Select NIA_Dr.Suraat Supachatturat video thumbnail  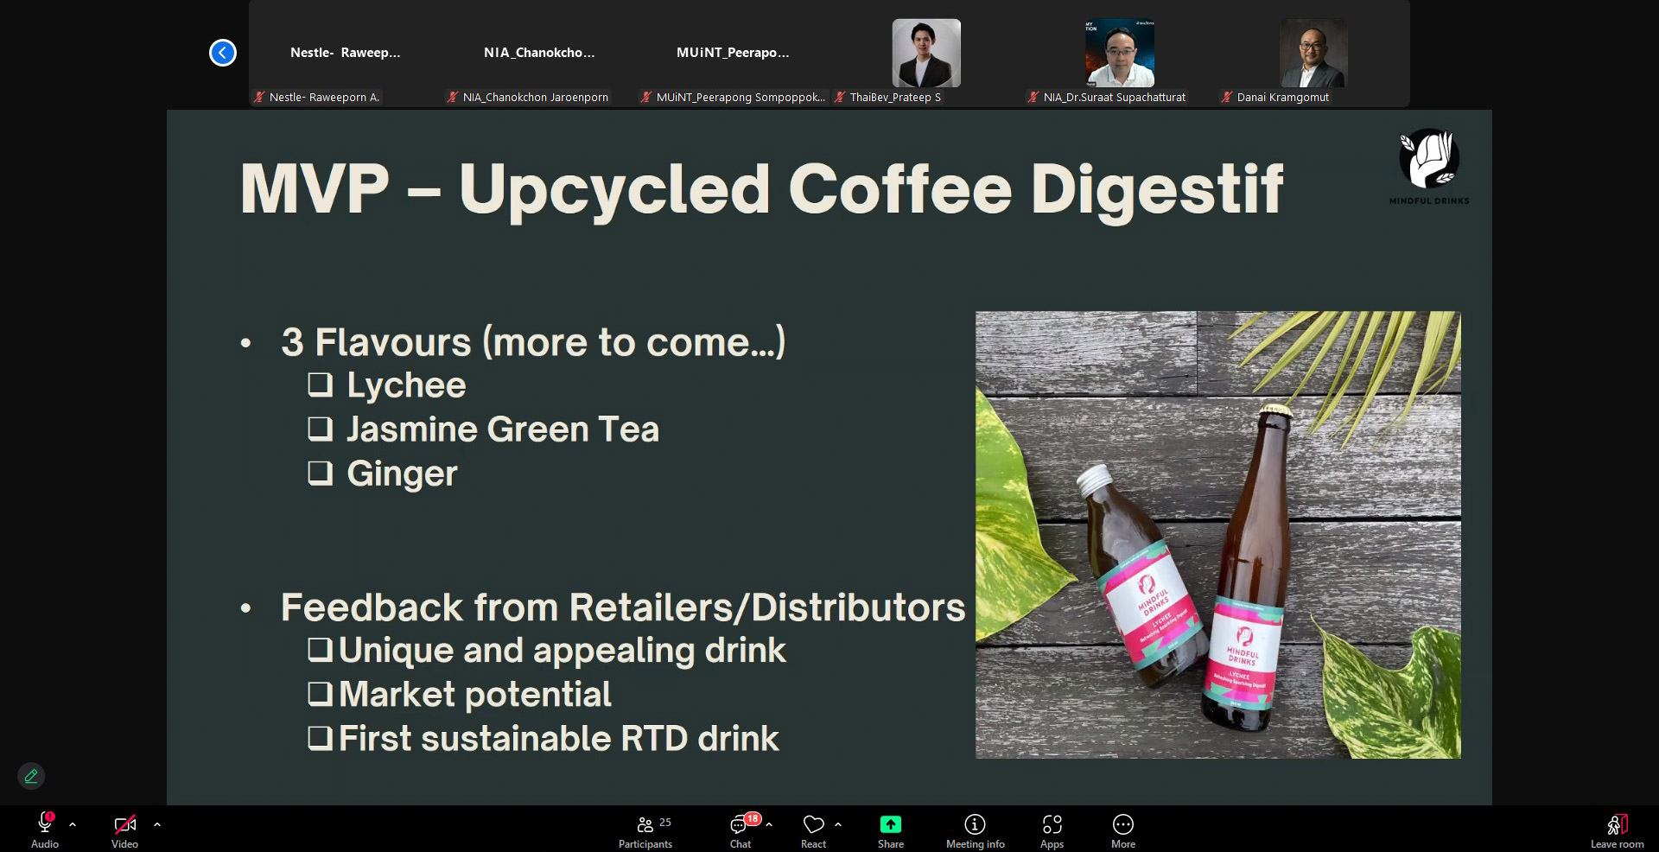click(1119, 54)
